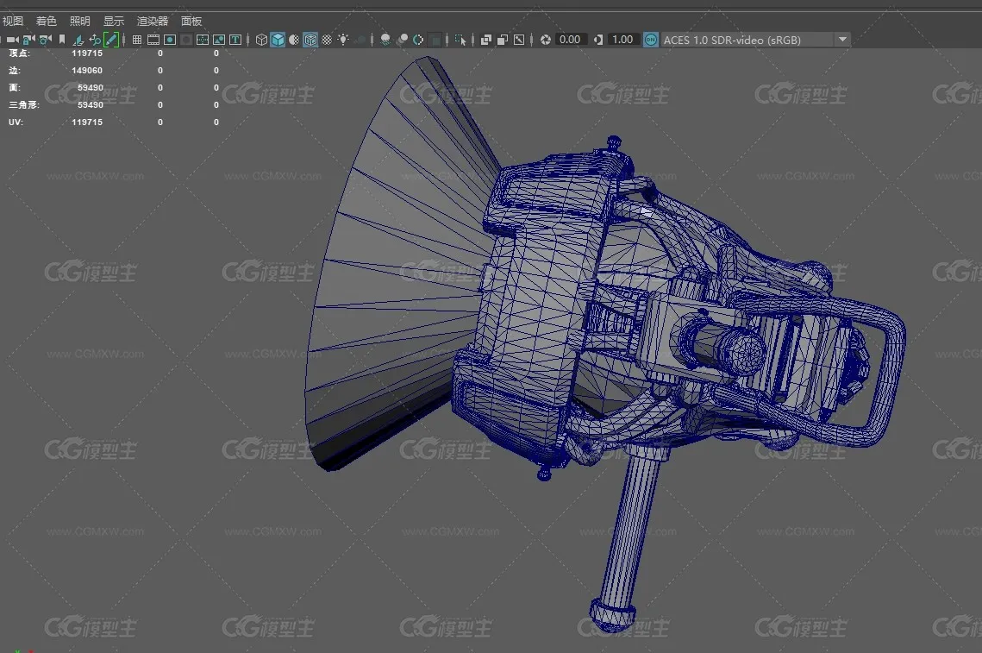Open the 显示 (Show) panel menu
Image resolution: width=982 pixels, height=653 pixels.
click(x=113, y=21)
